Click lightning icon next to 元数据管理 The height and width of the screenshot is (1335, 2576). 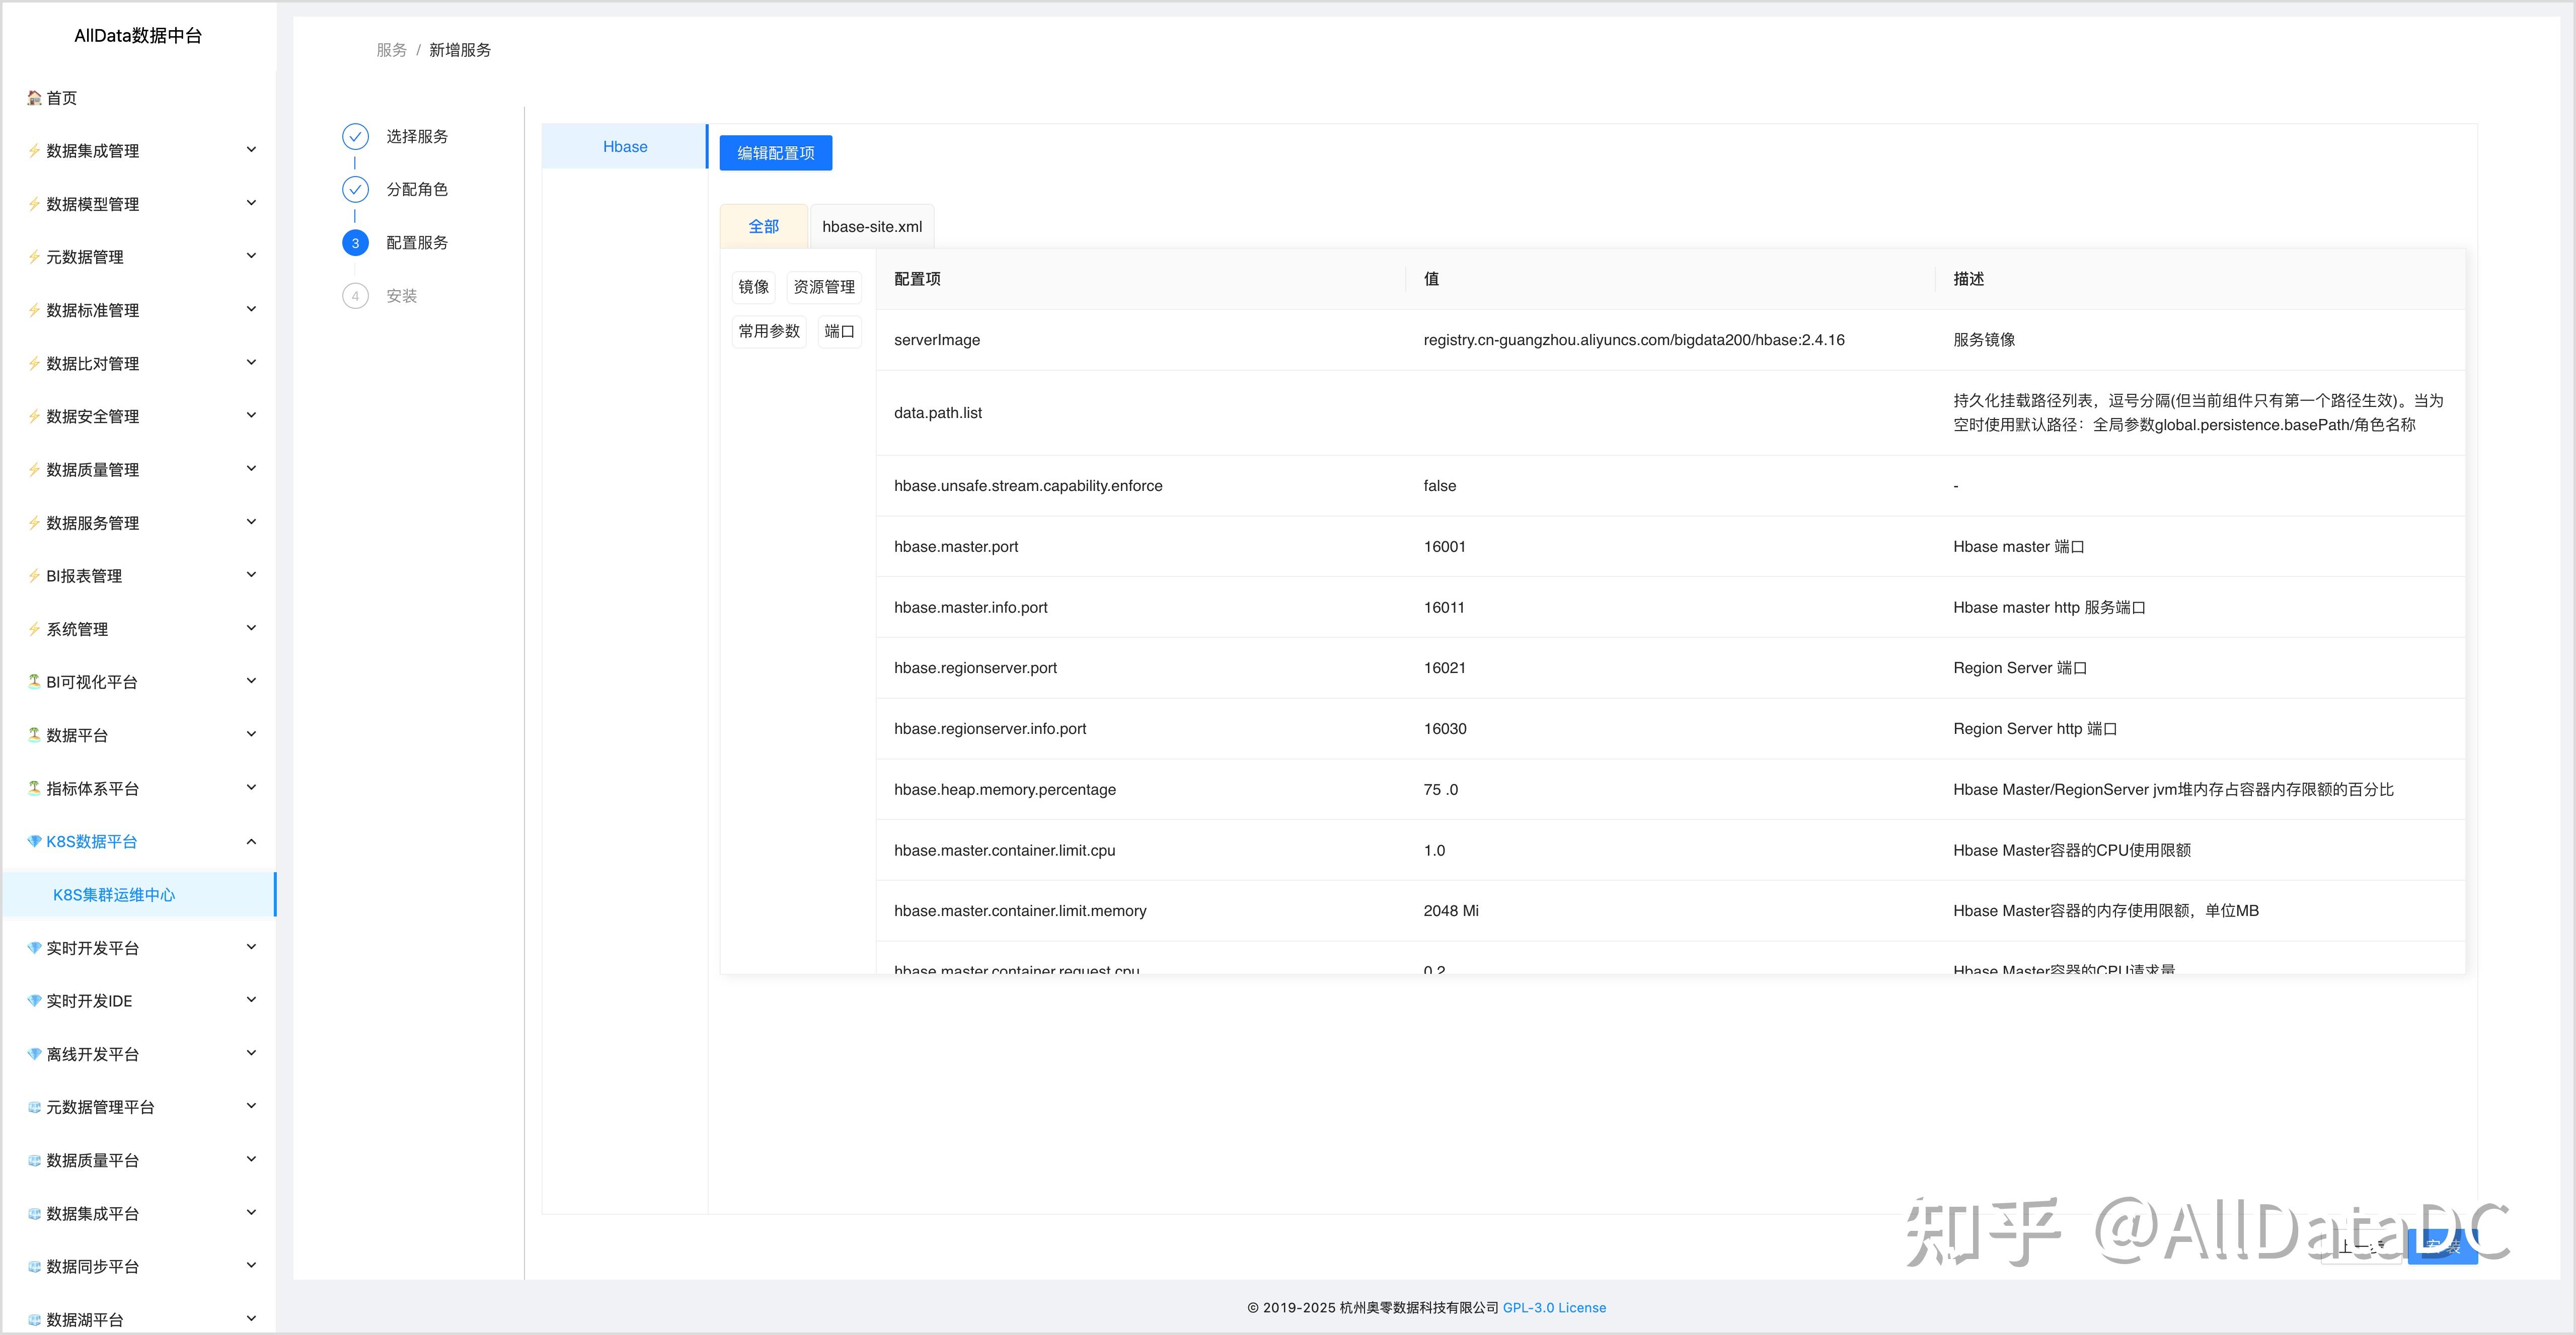pyautogui.click(x=34, y=257)
